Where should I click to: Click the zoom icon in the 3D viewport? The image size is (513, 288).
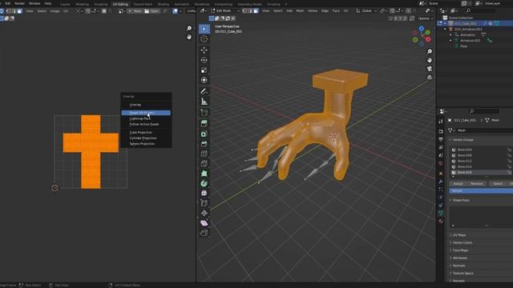point(430,51)
